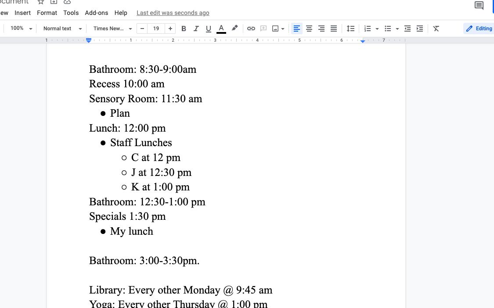Open comment history panel

(x=479, y=6)
